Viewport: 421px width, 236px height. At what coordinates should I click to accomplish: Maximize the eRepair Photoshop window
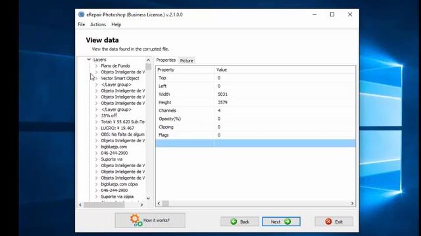(332, 14)
